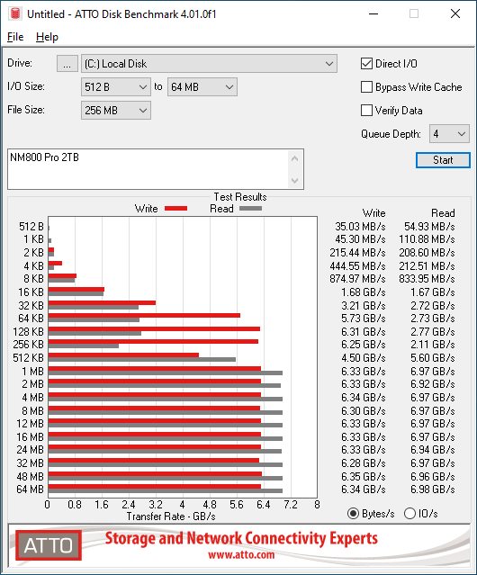Screen dimensions: 477x575
Task: Click the Write column header in results
Action: click(x=374, y=213)
